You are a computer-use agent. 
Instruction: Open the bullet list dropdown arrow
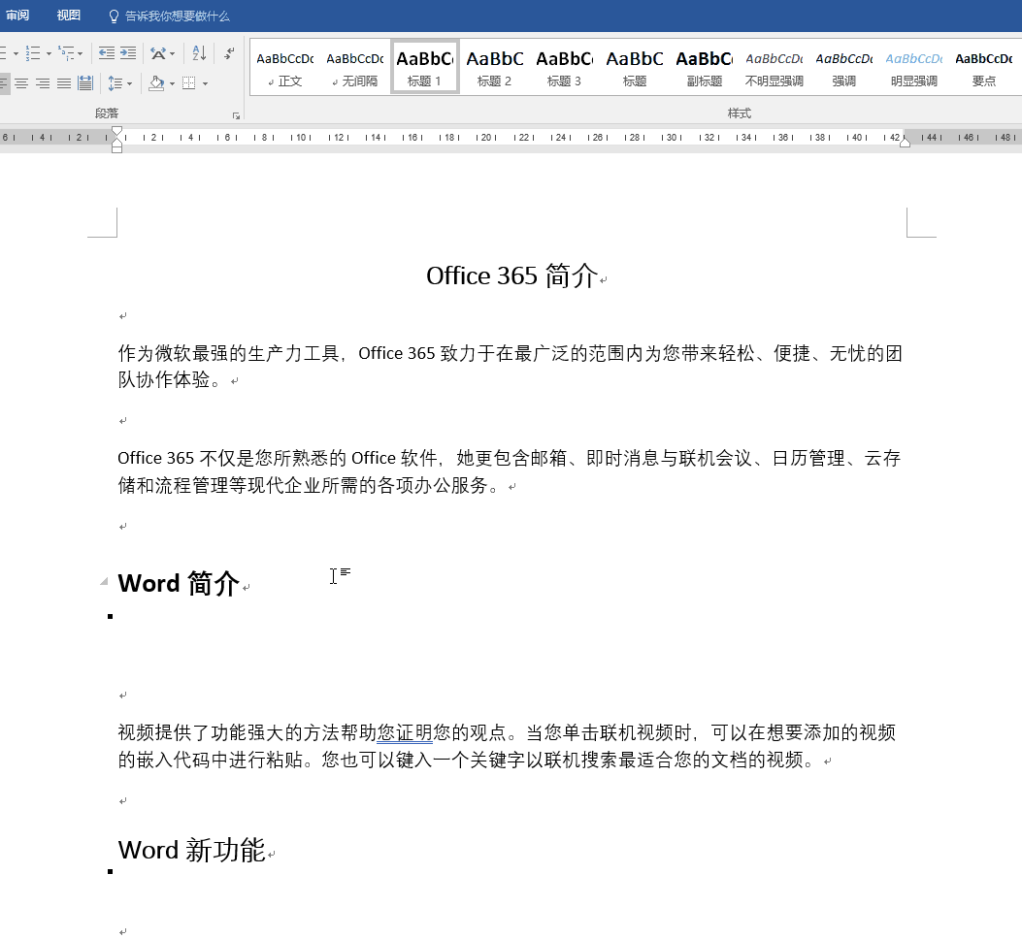coord(16,53)
